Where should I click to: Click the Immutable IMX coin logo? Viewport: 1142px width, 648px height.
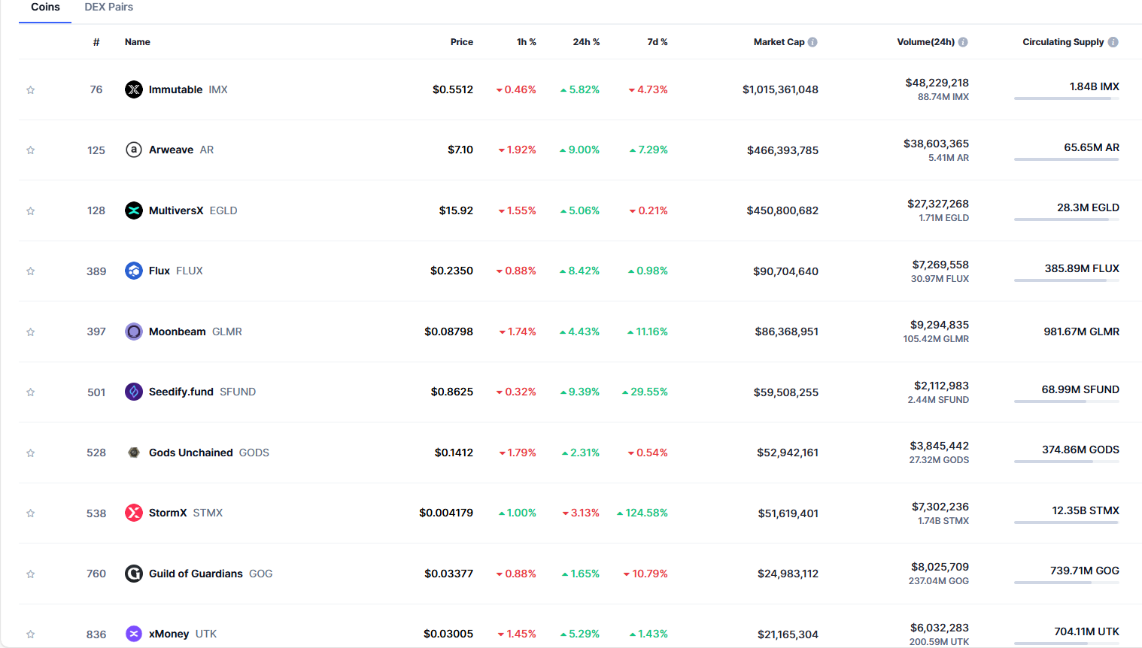133,89
